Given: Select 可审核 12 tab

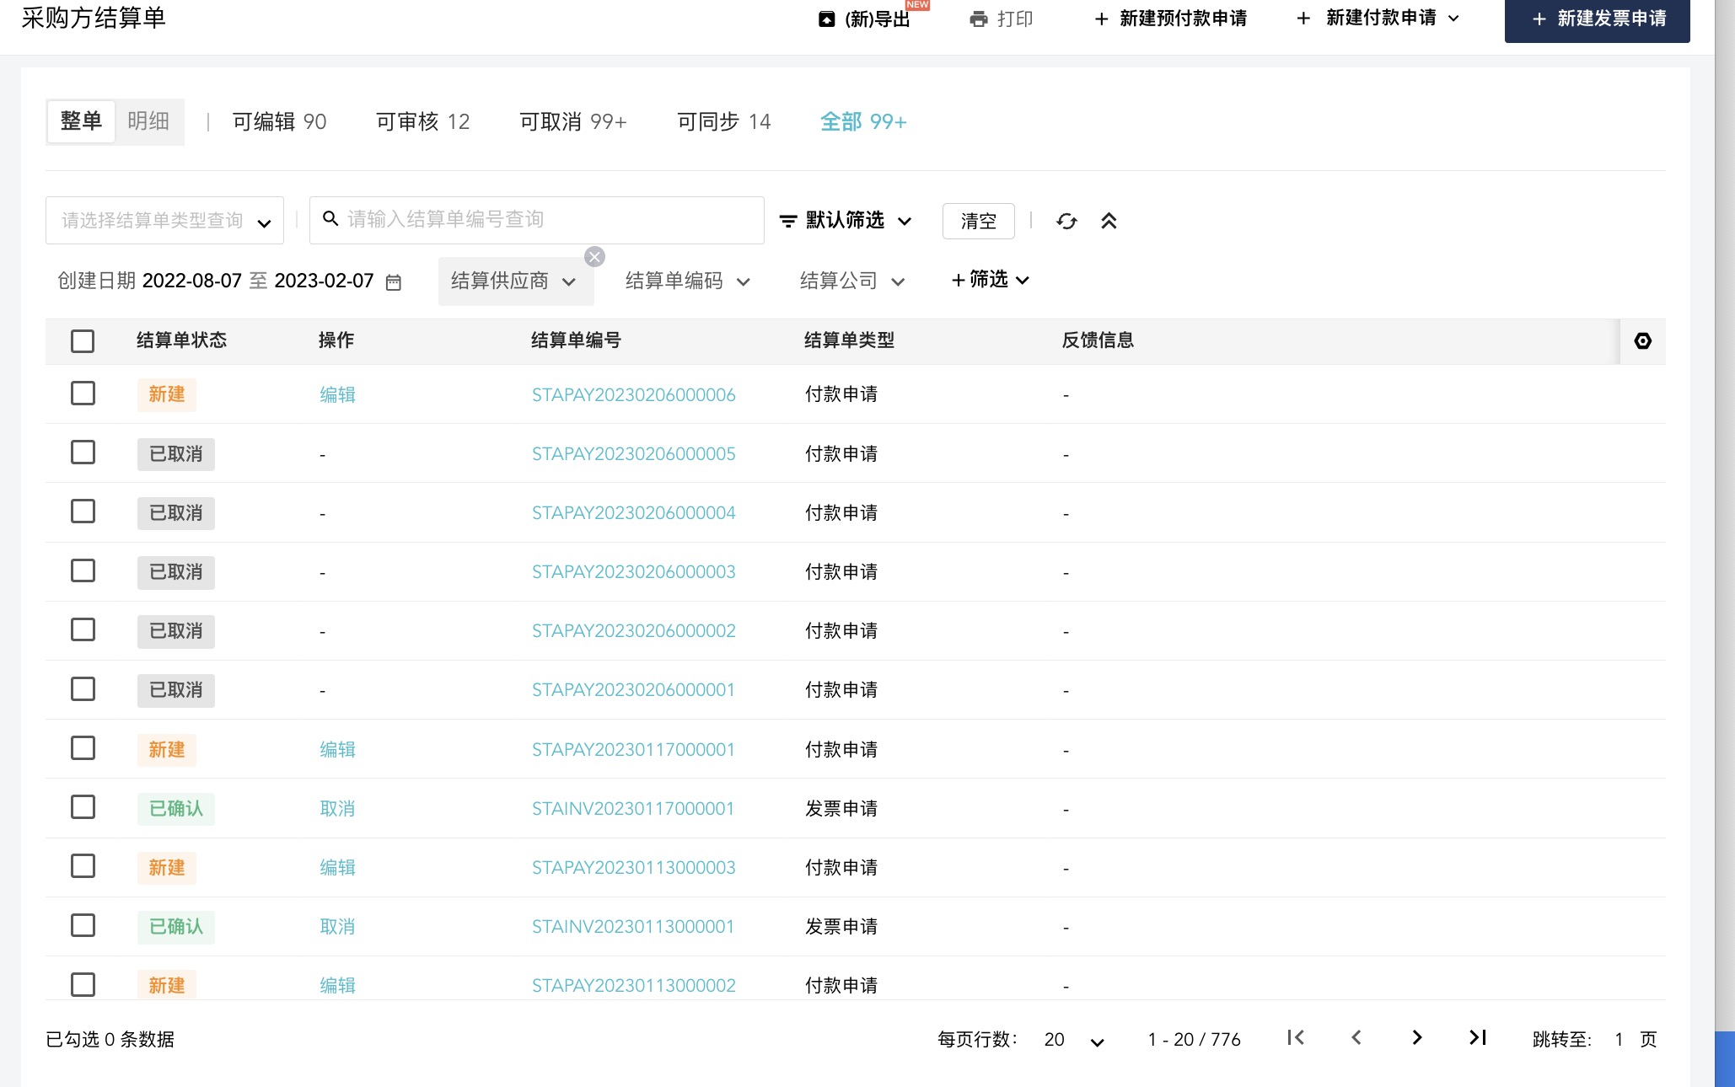Looking at the screenshot, I should coord(422,122).
